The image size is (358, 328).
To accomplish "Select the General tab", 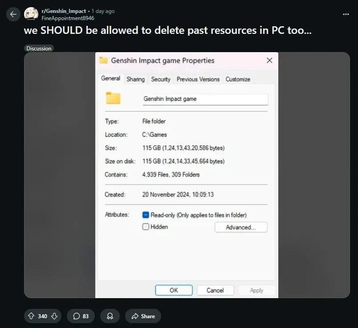I will tap(110, 78).
